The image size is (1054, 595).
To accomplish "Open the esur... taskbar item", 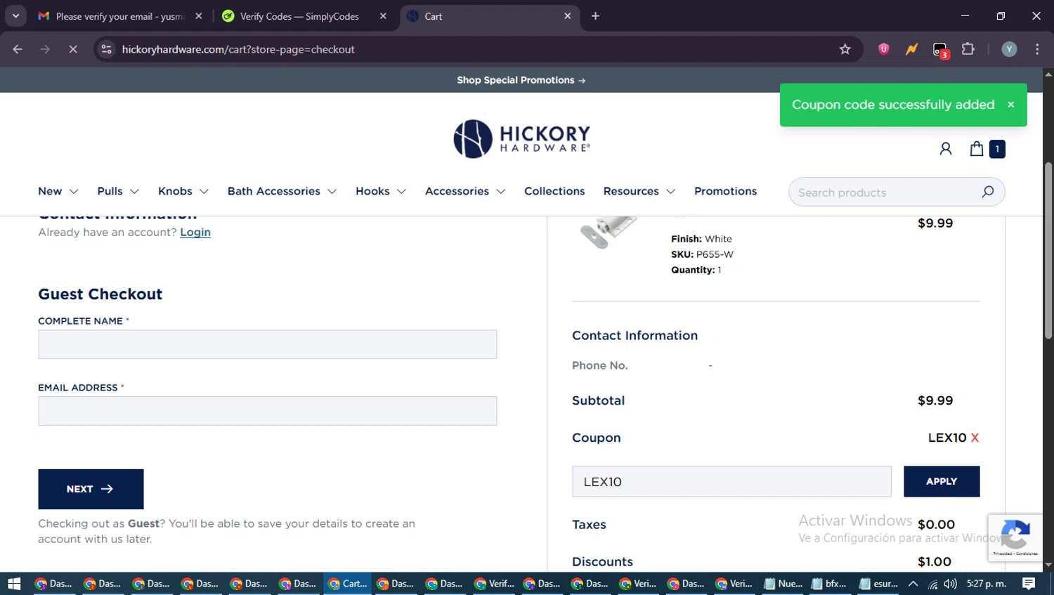I will pos(878,584).
